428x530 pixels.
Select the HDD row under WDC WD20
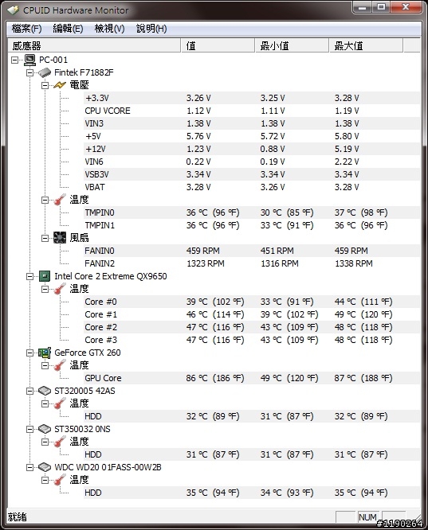pos(252,493)
